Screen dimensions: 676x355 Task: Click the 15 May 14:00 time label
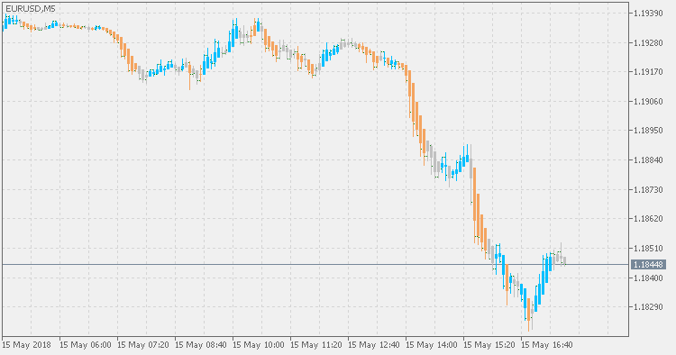(432, 345)
